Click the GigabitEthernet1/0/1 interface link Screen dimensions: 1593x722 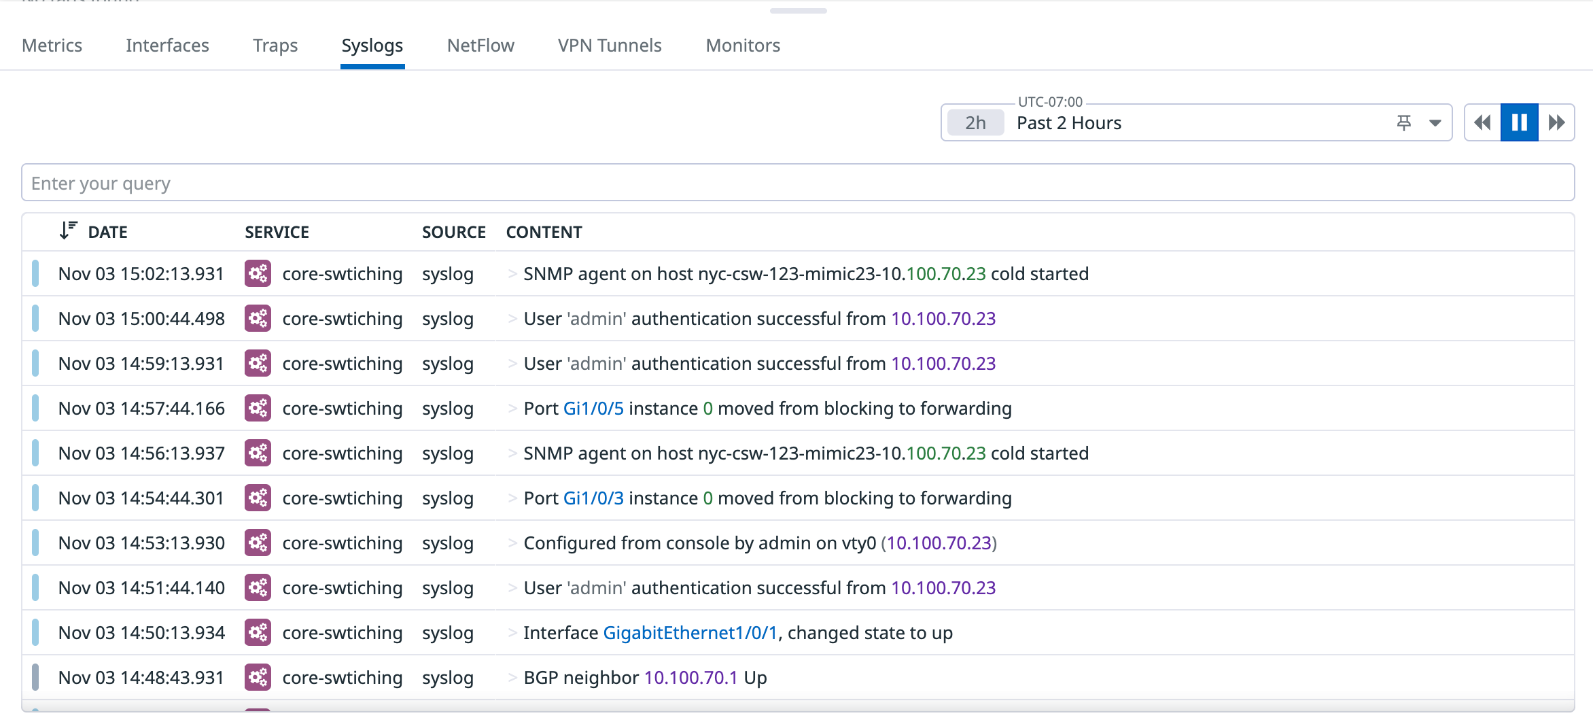pyautogui.click(x=690, y=633)
